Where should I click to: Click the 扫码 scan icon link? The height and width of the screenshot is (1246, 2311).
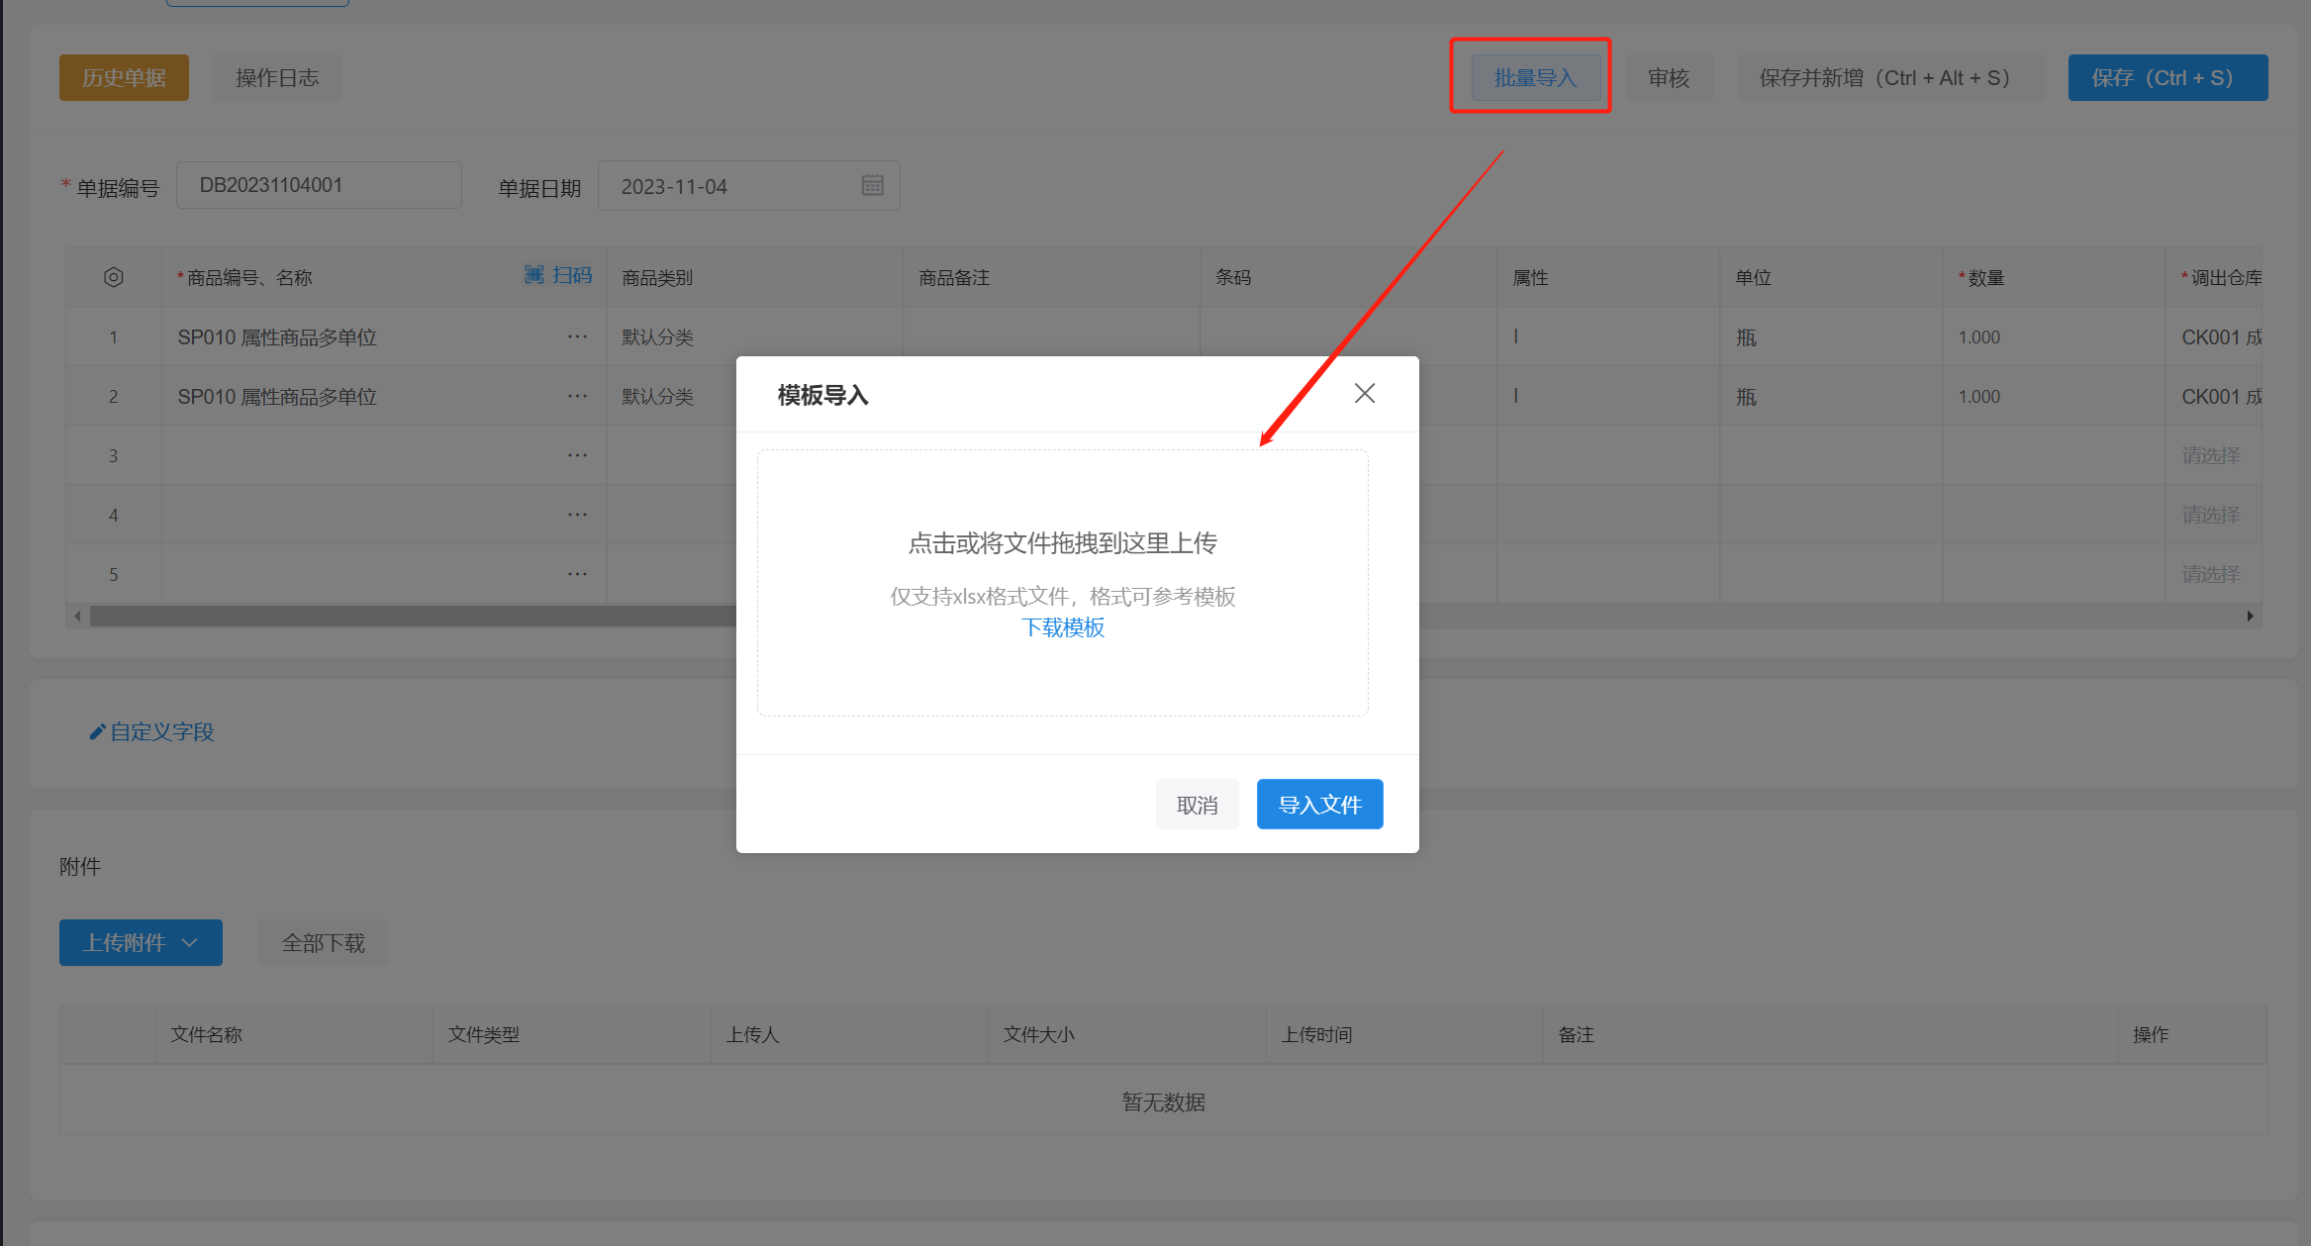[558, 275]
